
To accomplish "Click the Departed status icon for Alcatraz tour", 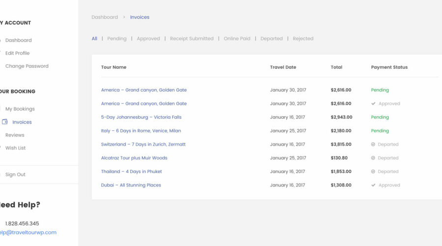I will click(x=373, y=158).
